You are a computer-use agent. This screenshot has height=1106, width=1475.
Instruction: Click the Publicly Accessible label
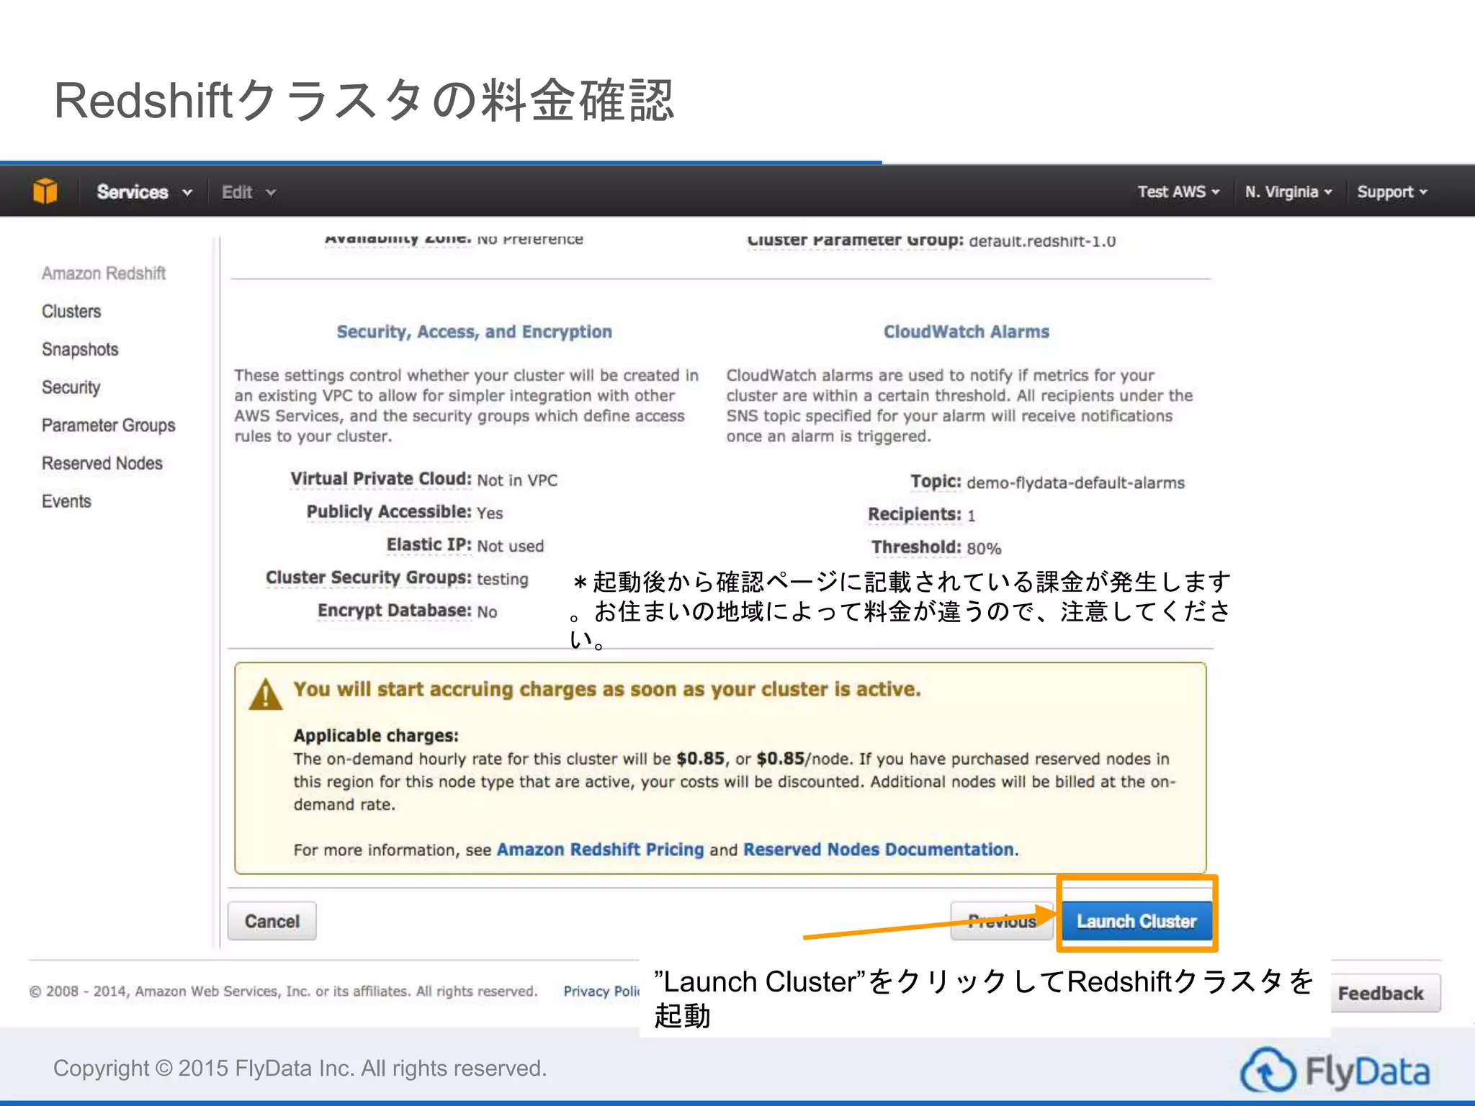point(389,512)
